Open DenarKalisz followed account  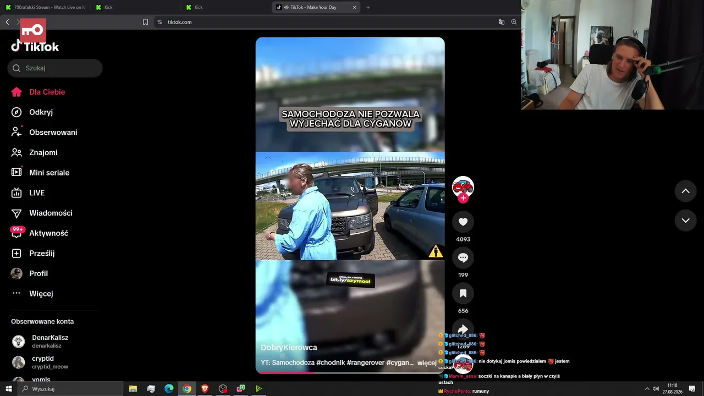click(50, 341)
